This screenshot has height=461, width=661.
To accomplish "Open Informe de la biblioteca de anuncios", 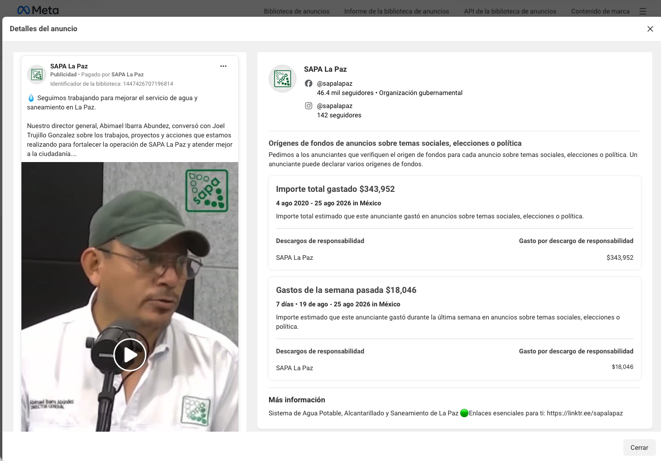I will click(397, 11).
